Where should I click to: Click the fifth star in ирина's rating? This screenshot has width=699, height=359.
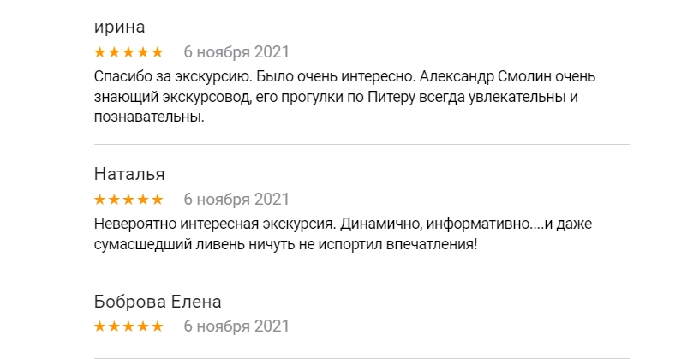coord(157,51)
